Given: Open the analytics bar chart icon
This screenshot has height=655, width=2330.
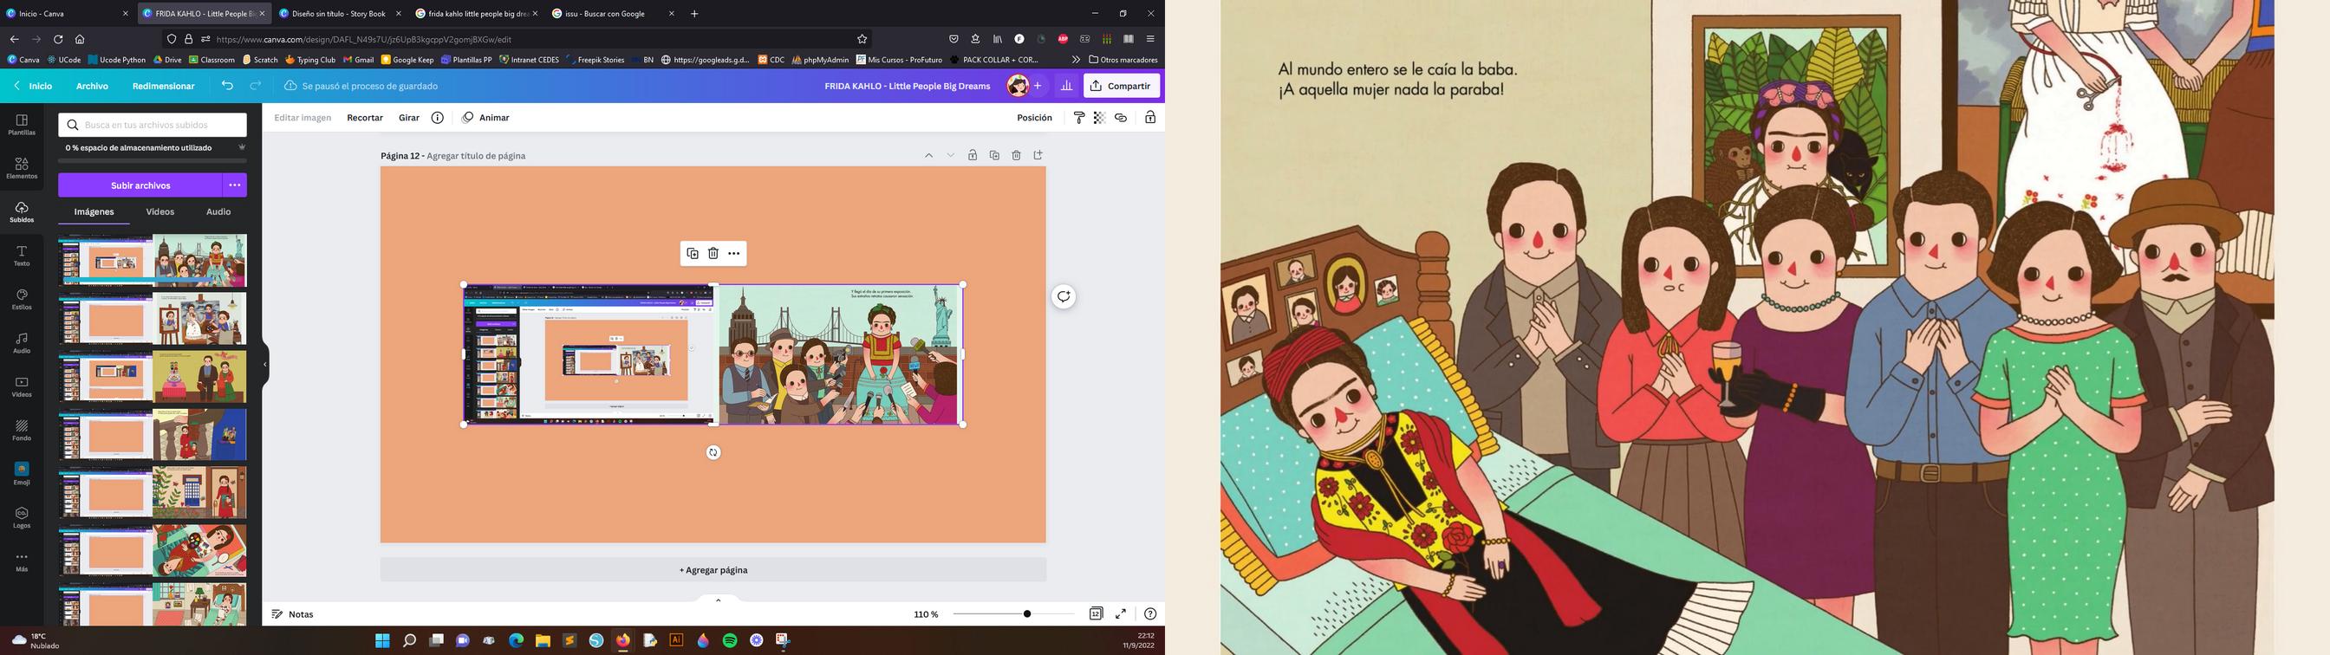Looking at the screenshot, I should pyautogui.click(x=1066, y=86).
